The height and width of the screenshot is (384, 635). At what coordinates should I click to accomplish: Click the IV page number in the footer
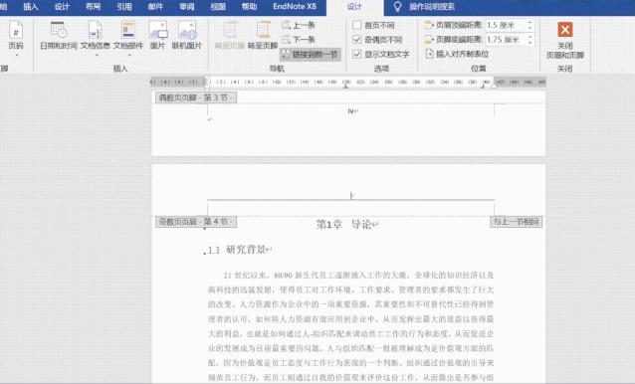click(x=351, y=110)
